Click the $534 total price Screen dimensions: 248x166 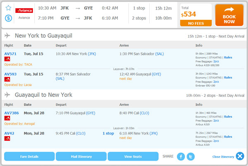tap(188, 14)
